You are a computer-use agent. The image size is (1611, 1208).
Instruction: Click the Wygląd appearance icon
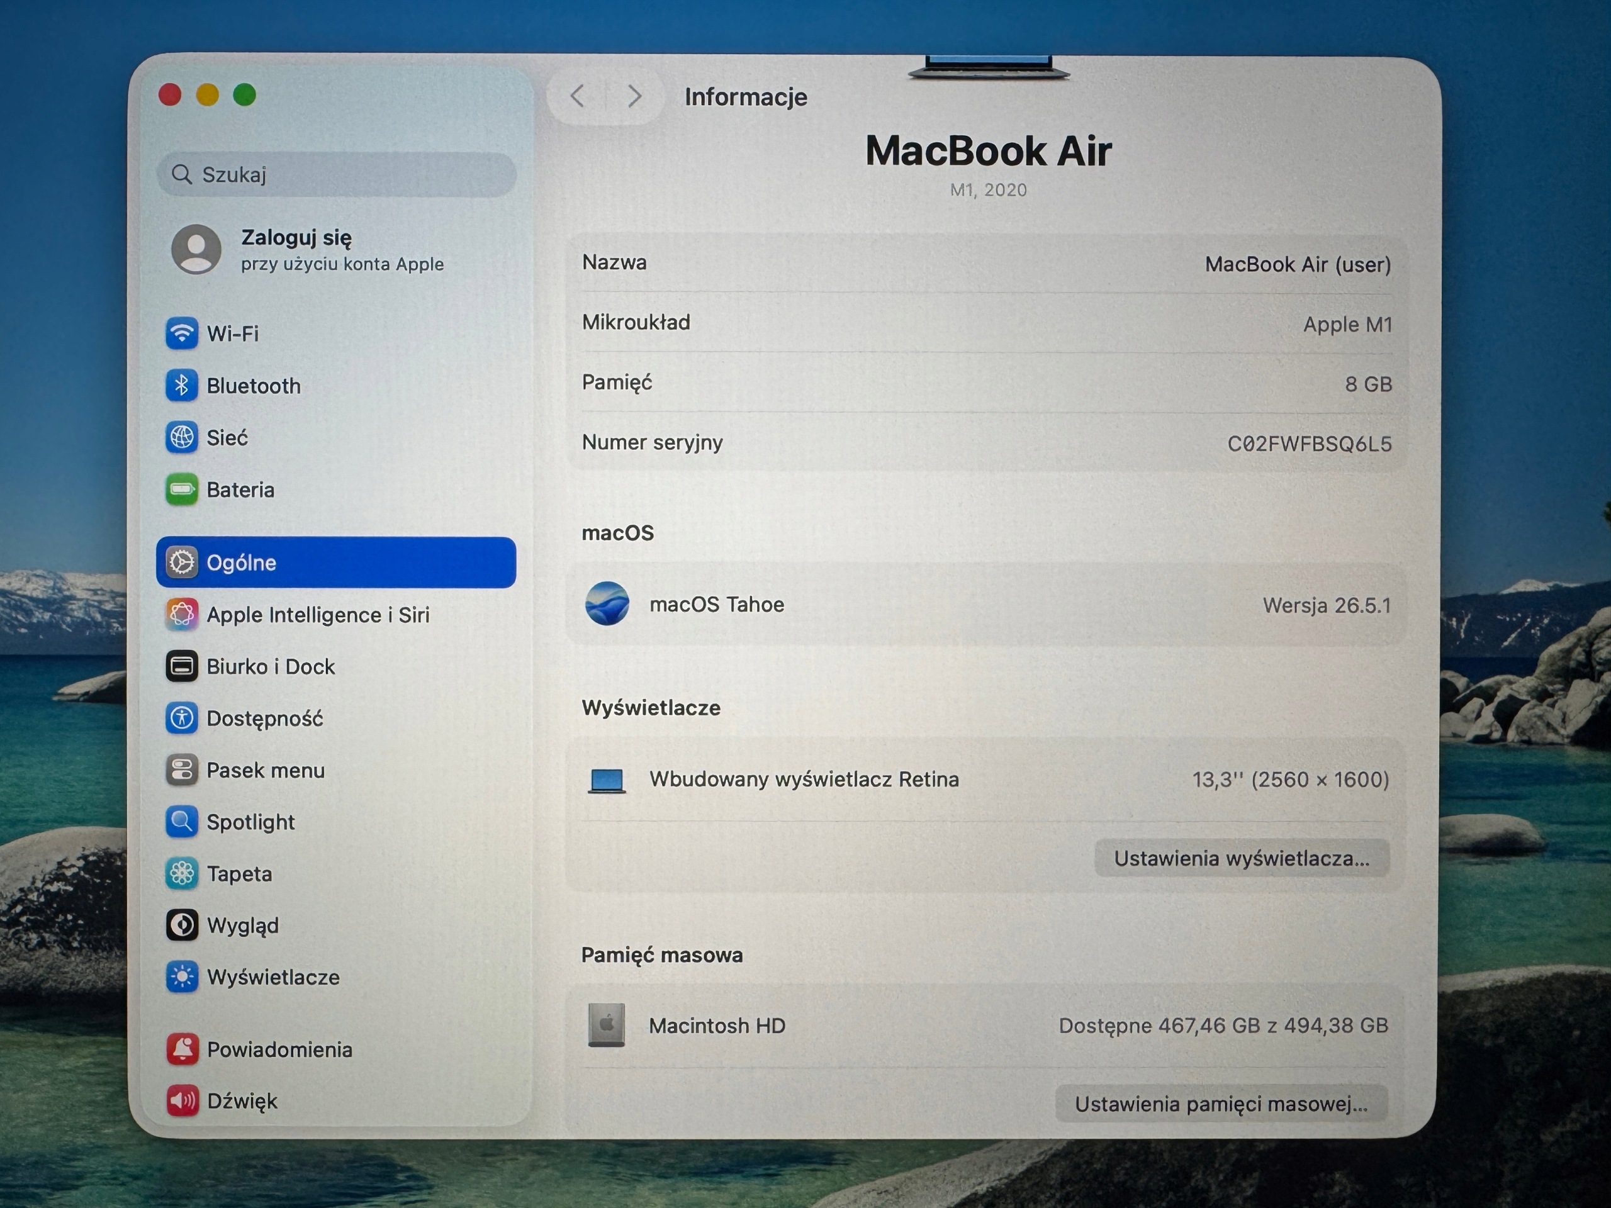pyautogui.click(x=181, y=925)
